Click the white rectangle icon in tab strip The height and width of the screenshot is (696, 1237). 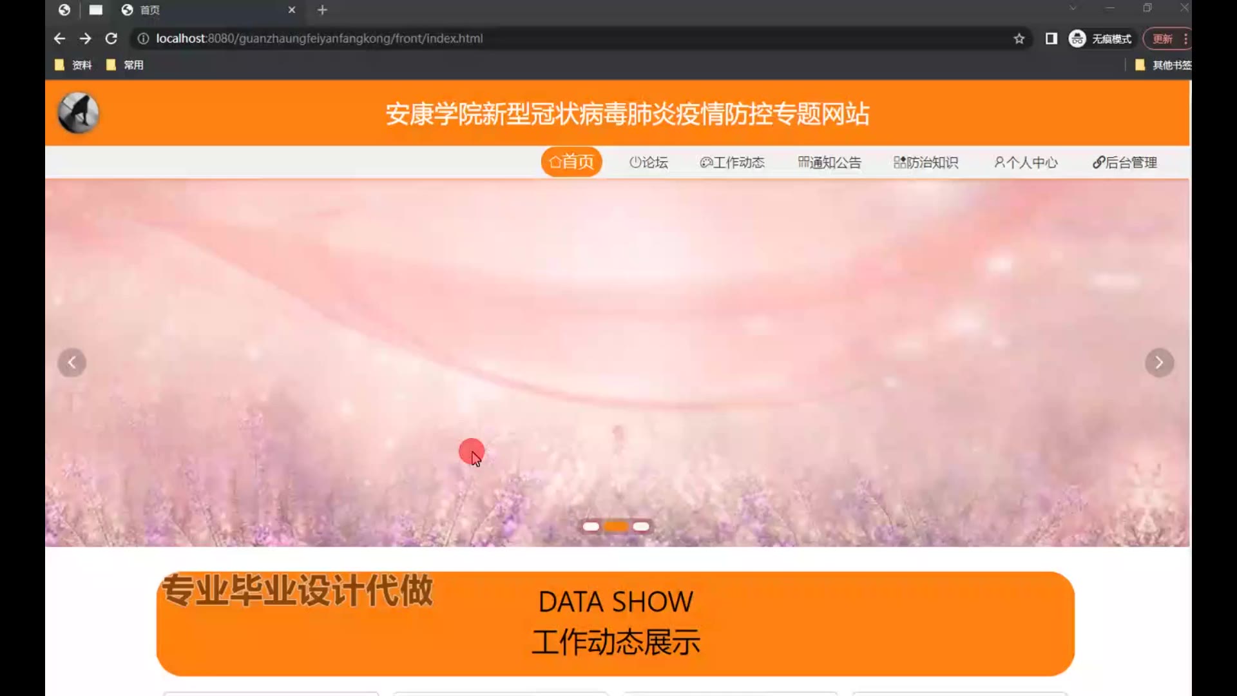coord(95,10)
